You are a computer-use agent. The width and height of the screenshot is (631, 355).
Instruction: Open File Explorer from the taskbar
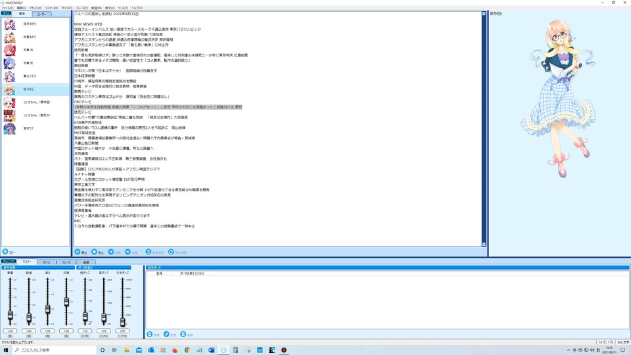coord(126,350)
